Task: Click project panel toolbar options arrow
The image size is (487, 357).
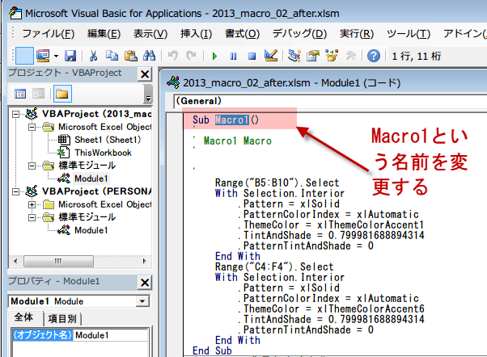Action: pyautogui.click(x=149, y=94)
